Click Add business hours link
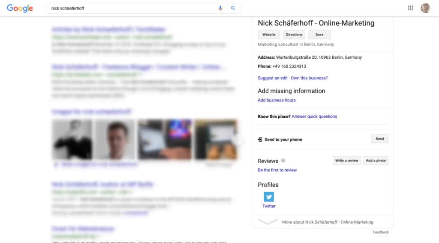The width and height of the screenshot is (439, 243). pos(277,100)
